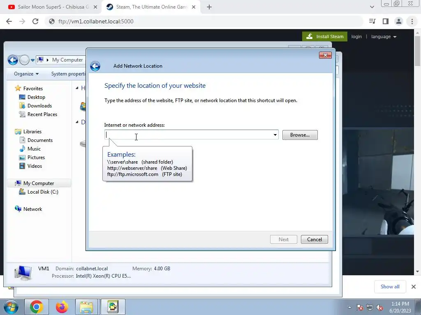Open the Explorer recent pages dropdown arrow
This screenshot has height=315, width=421.
click(32, 60)
